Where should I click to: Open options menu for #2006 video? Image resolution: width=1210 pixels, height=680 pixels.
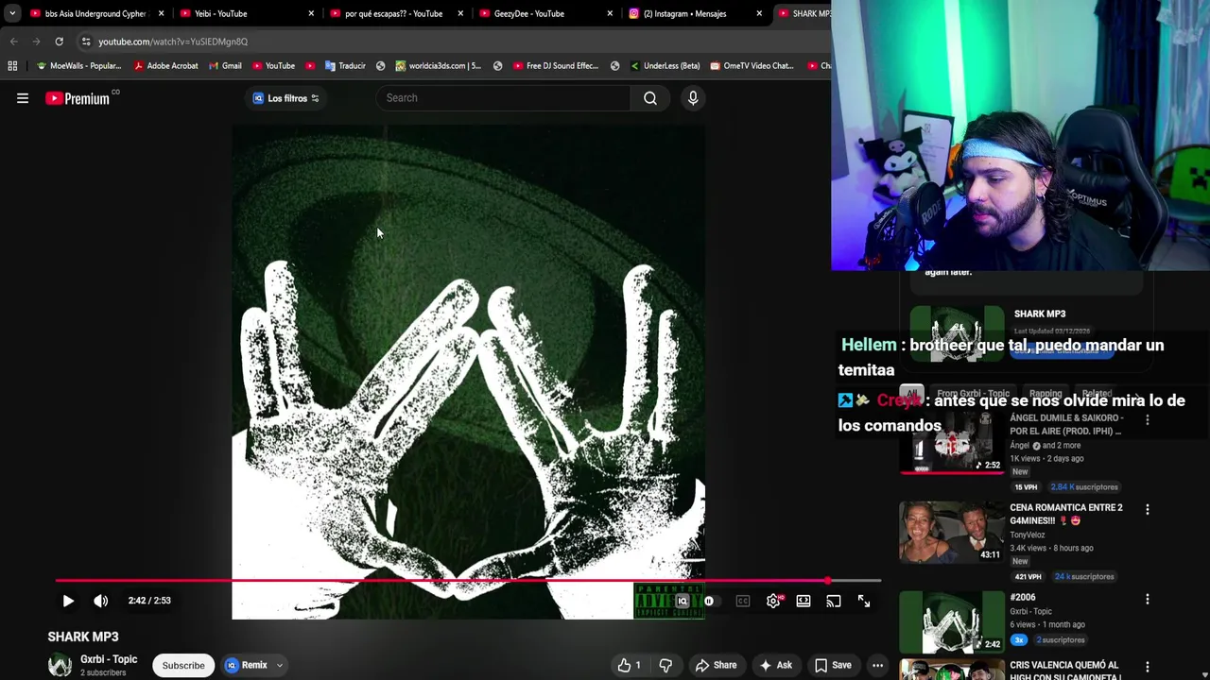[x=1148, y=599]
